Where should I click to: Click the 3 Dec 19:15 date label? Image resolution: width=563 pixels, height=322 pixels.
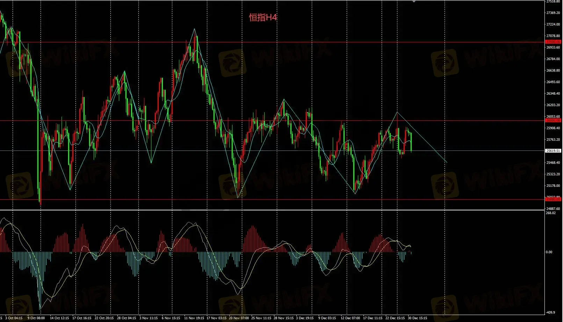tap(305, 318)
